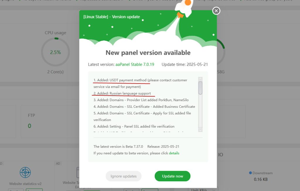Image resolution: width=300 pixels, height=191 pixels.
Task: Click the Website statistics-v2 radar icon
Action: [25, 173]
